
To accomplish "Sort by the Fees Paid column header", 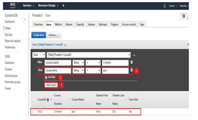I will tap(136, 100).
